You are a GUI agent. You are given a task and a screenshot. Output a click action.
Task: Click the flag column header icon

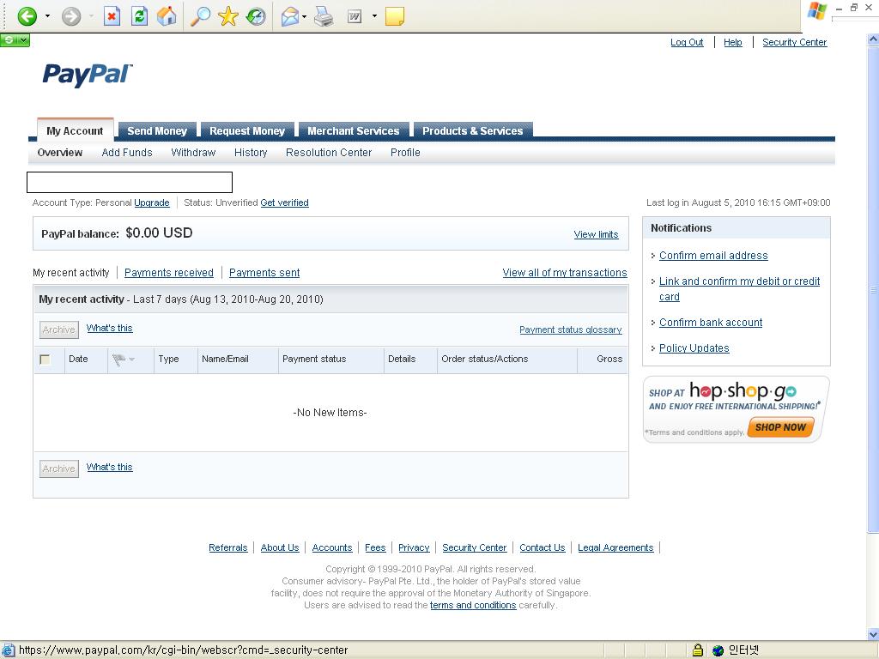pyautogui.click(x=118, y=360)
